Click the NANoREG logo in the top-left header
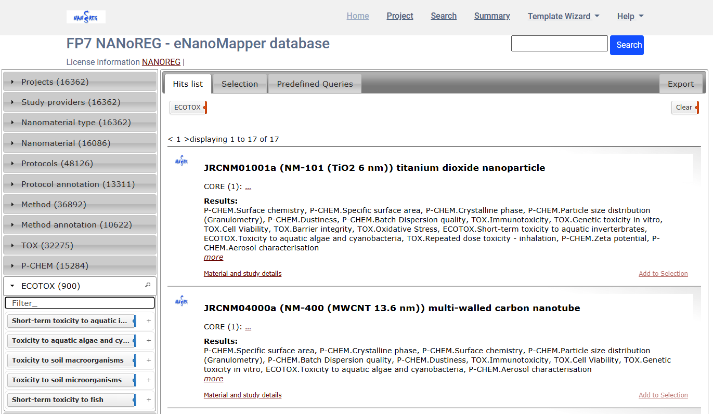The width and height of the screenshot is (713, 414). pyautogui.click(x=85, y=16)
